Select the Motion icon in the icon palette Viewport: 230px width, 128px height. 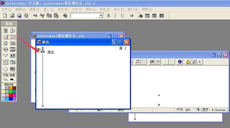(5, 37)
